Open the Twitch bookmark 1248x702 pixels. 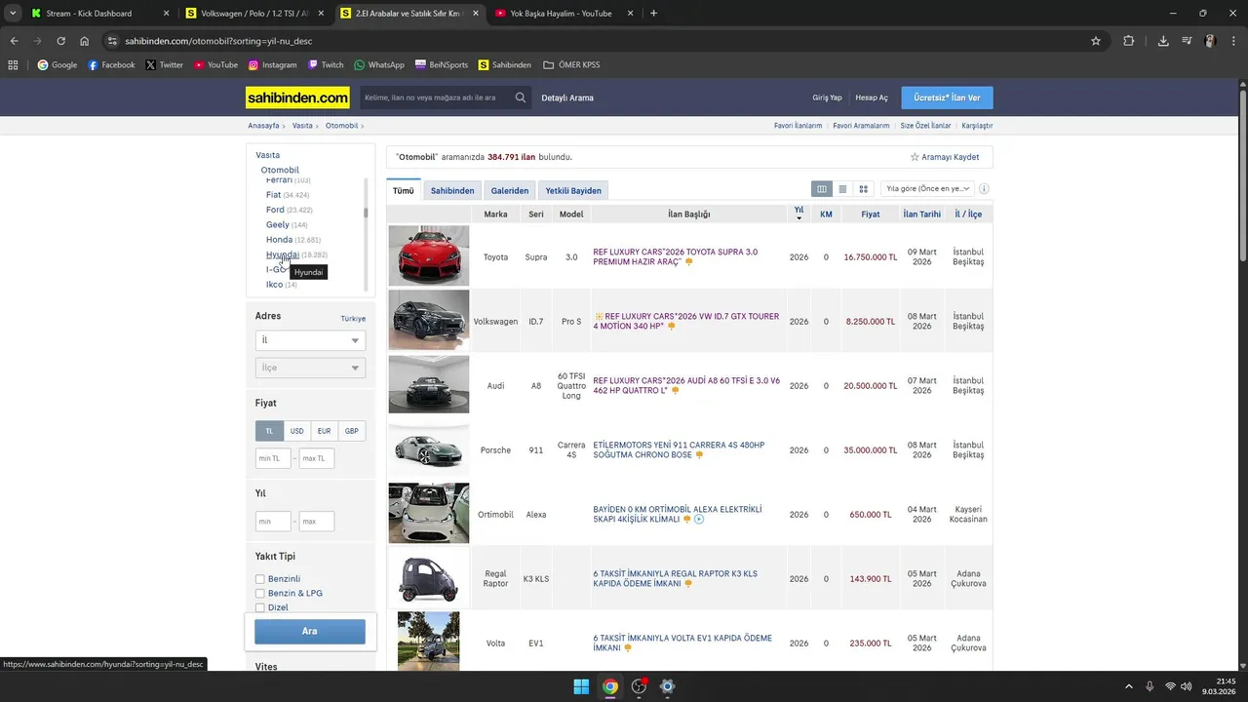[x=326, y=65]
